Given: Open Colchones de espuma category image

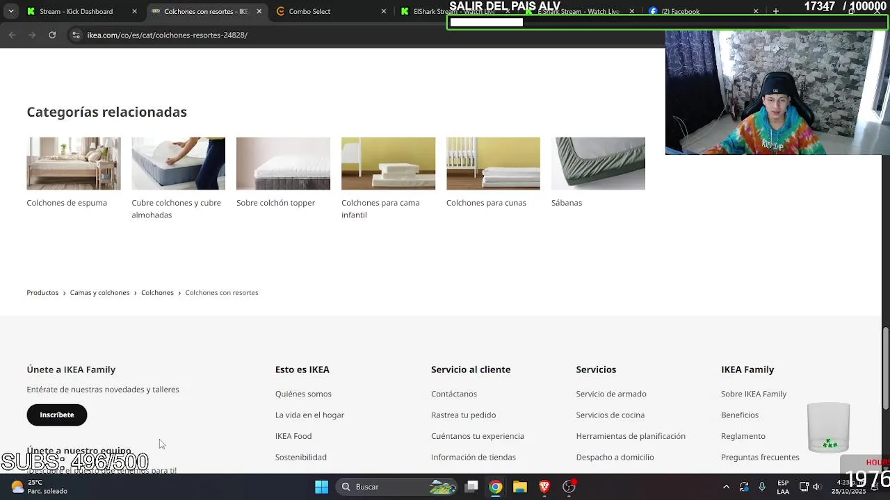Looking at the screenshot, I should coord(74,163).
